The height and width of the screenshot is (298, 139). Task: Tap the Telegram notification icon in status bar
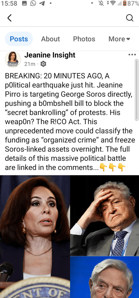[x=42, y=4]
